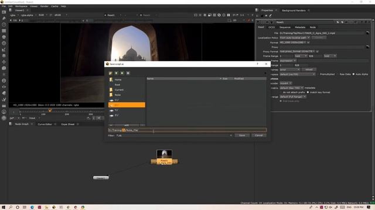Open the Sequence tab of Read1
Viewport: 375px width, 210px height.
285,27
